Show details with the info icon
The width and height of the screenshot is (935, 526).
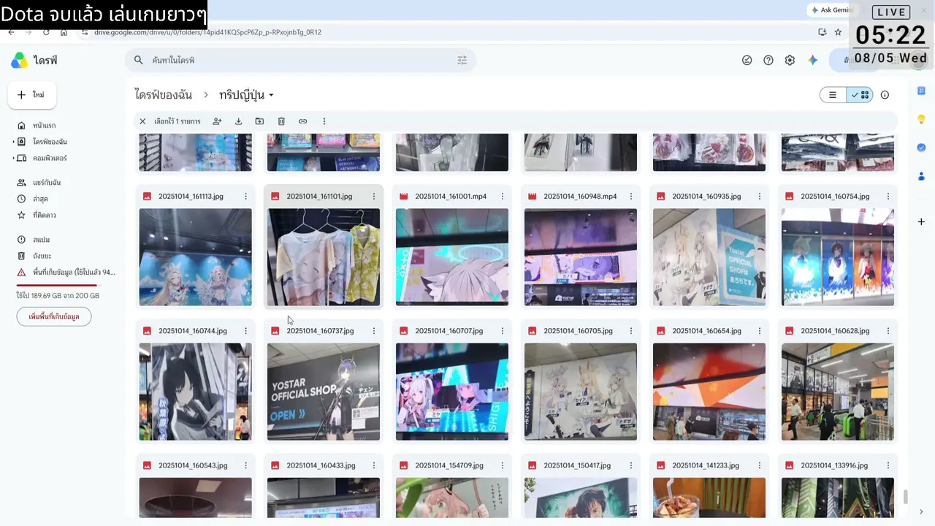[x=885, y=95]
